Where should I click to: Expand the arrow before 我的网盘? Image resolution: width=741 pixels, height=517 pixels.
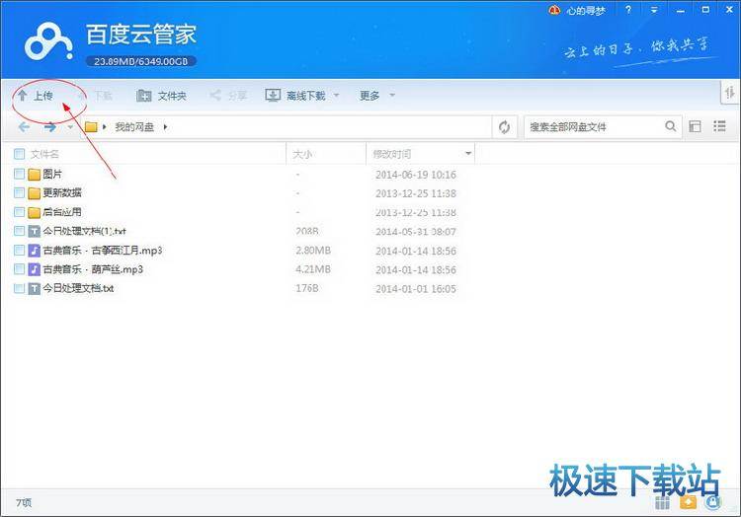tap(105, 127)
